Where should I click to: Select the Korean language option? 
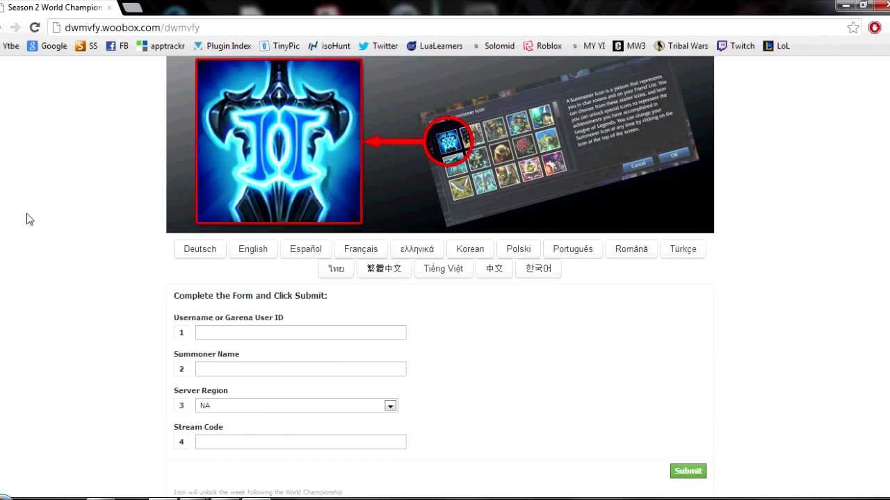[470, 249]
